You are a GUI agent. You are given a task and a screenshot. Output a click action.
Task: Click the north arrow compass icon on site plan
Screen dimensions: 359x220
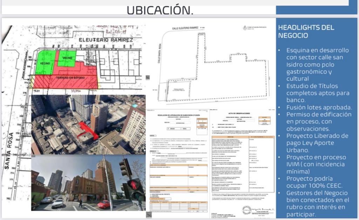244,28
